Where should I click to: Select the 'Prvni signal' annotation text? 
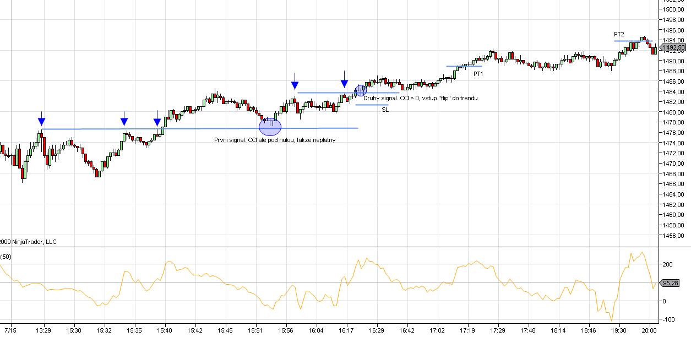275,140
